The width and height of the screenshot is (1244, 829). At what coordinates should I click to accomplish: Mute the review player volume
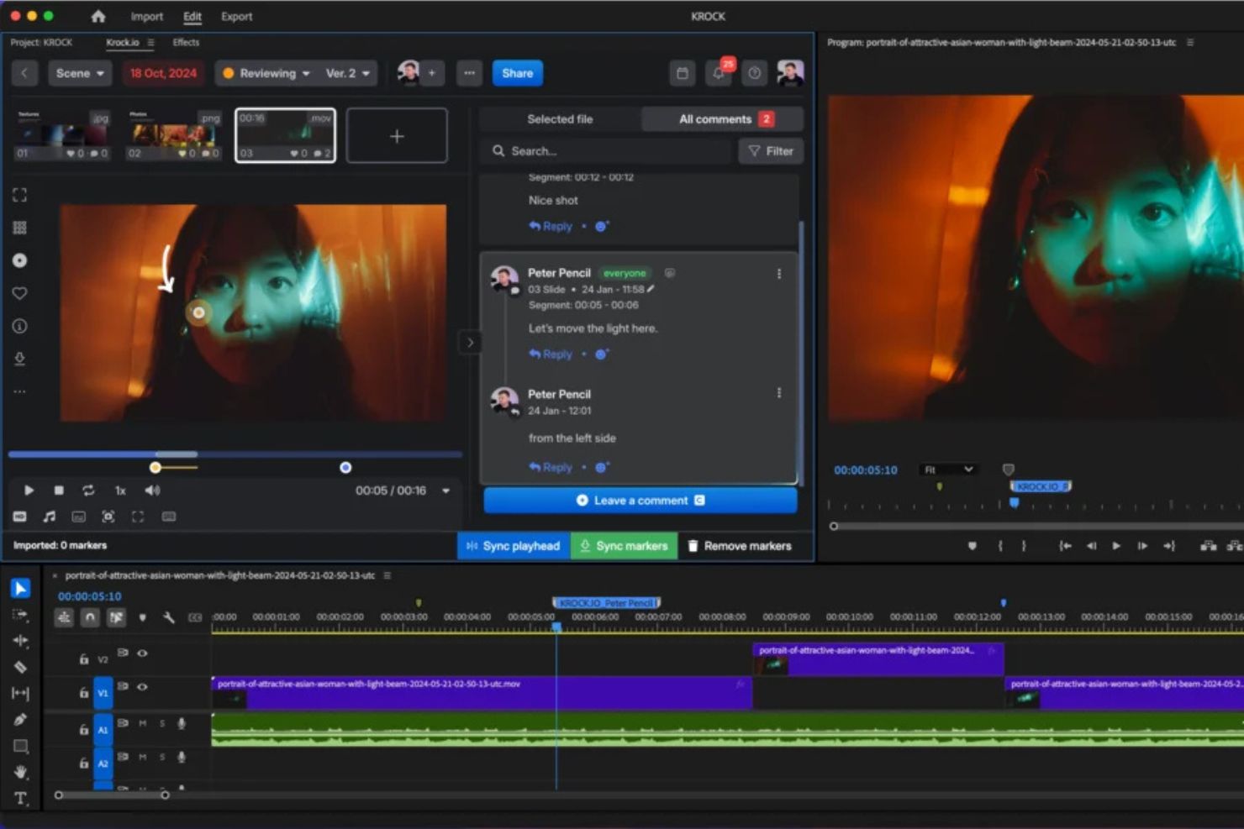pyautogui.click(x=152, y=491)
